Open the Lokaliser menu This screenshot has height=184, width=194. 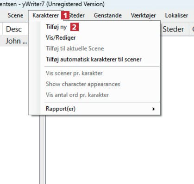pyautogui.click(x=176, y=15)
